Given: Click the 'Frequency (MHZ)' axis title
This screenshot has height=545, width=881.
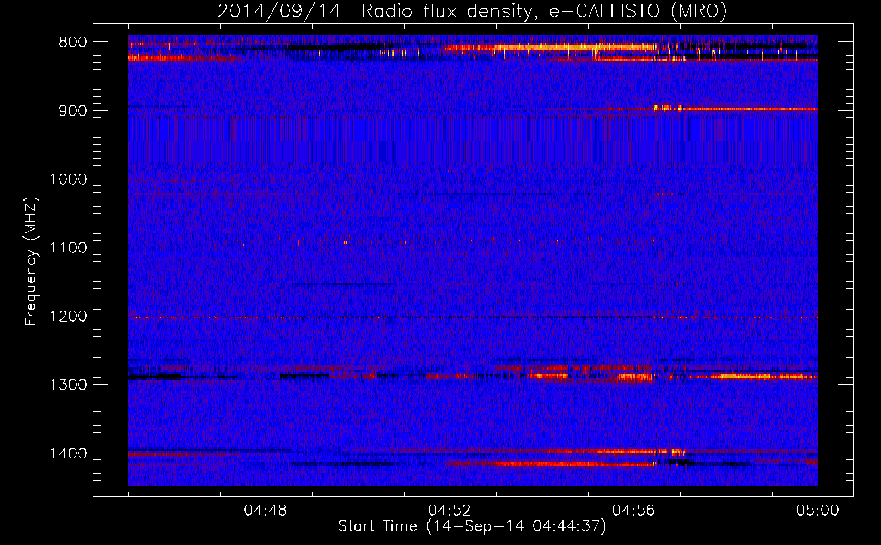Looking at the screenshot, I should tap(32, 262).
